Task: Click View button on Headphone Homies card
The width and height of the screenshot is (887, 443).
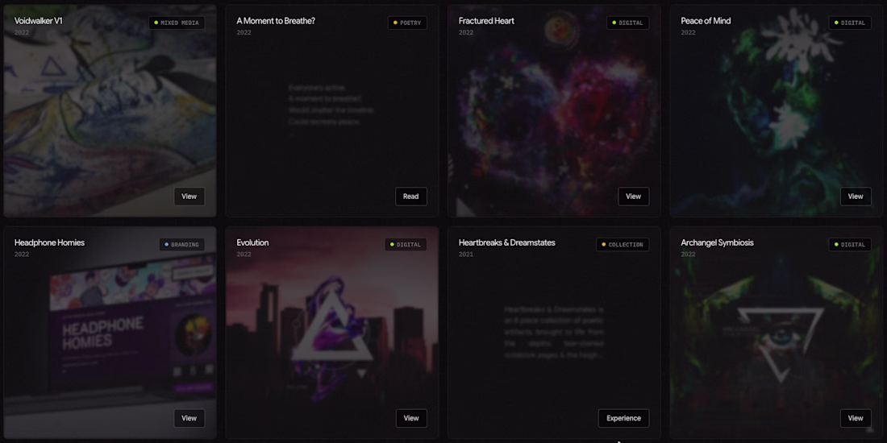Action: pos(189,418)
